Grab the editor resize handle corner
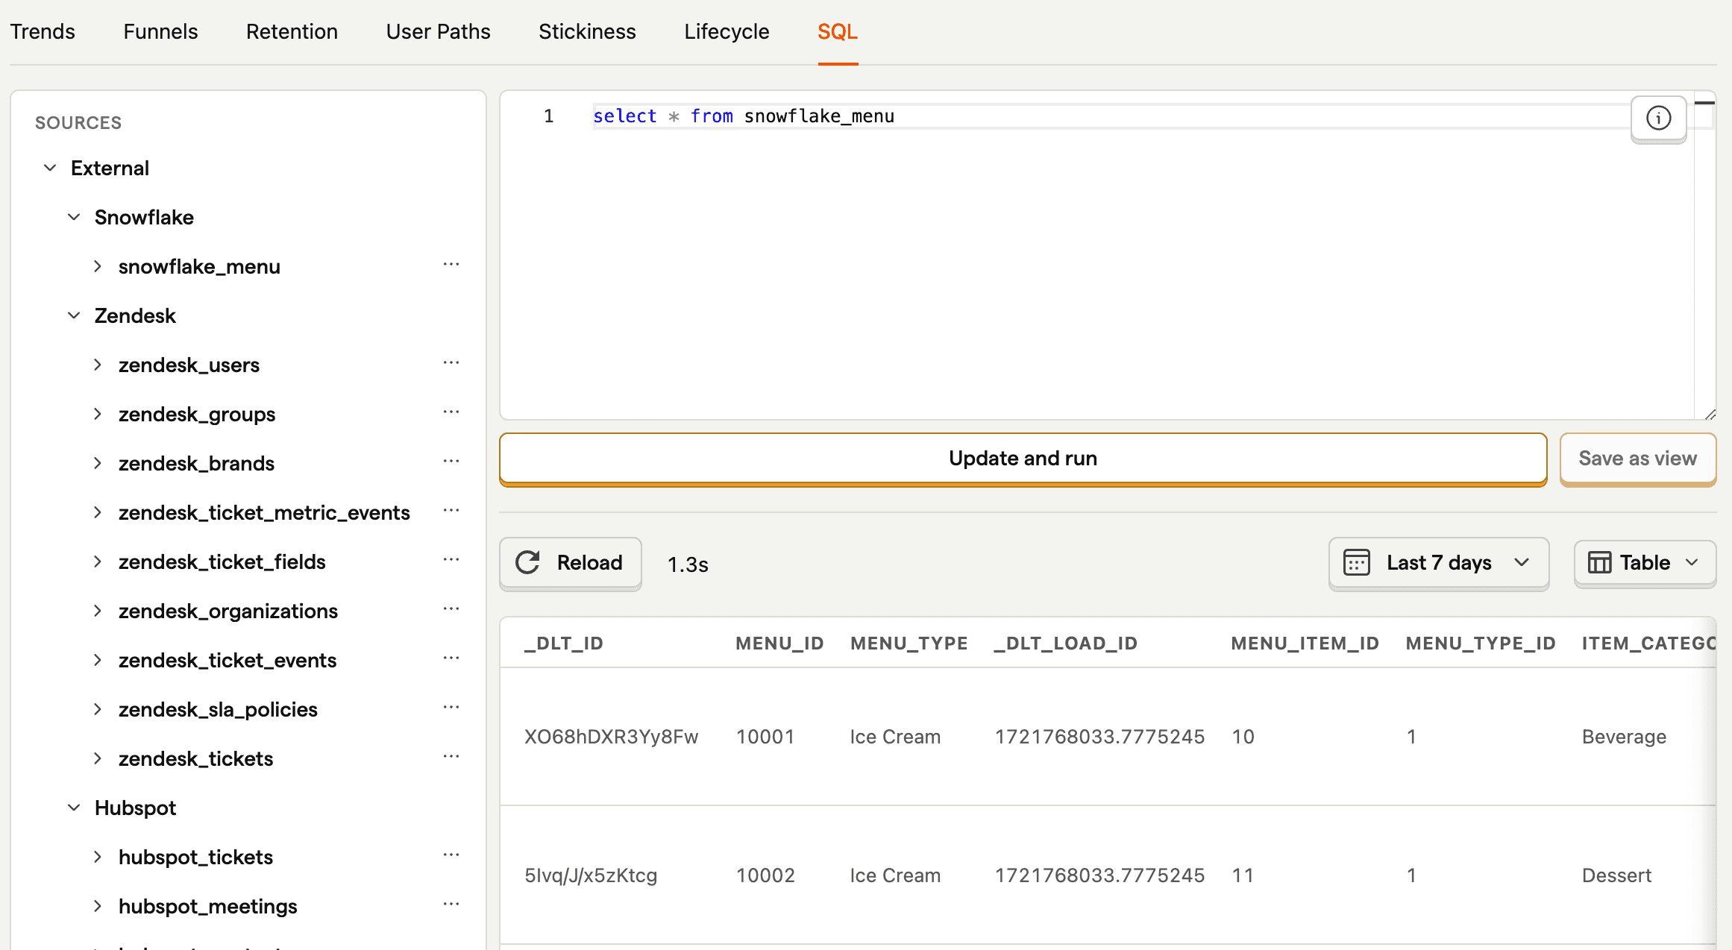The width and height of the screenshot is (1732, 950). tap(1710, 414)
